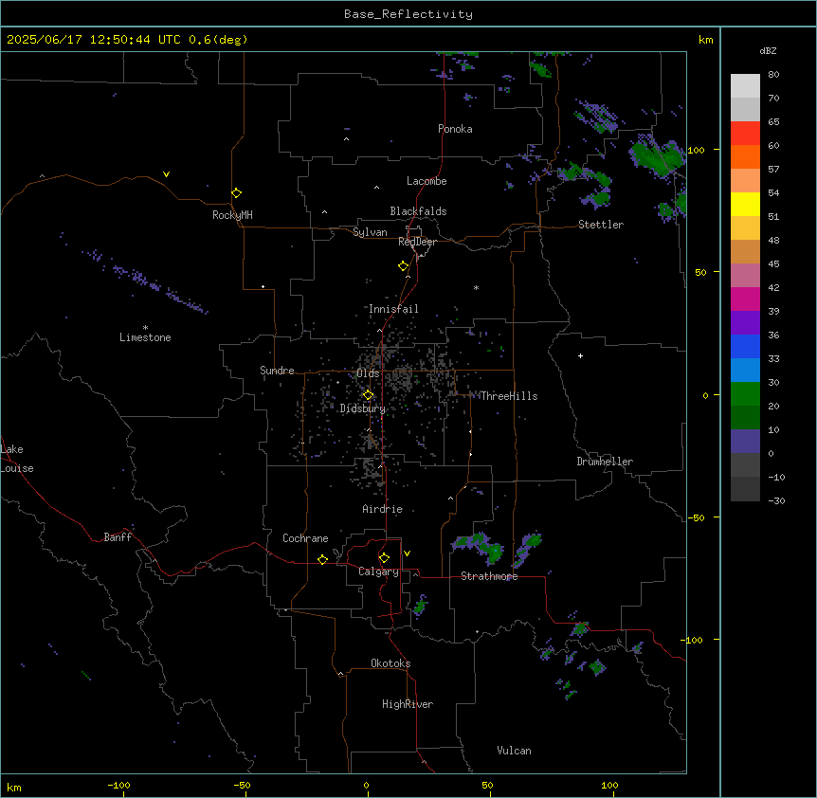This screenshot has height=798, width=817.
Task: Click the white plus marker northeast of ThreeHills
Action: [x=580, y=355]
